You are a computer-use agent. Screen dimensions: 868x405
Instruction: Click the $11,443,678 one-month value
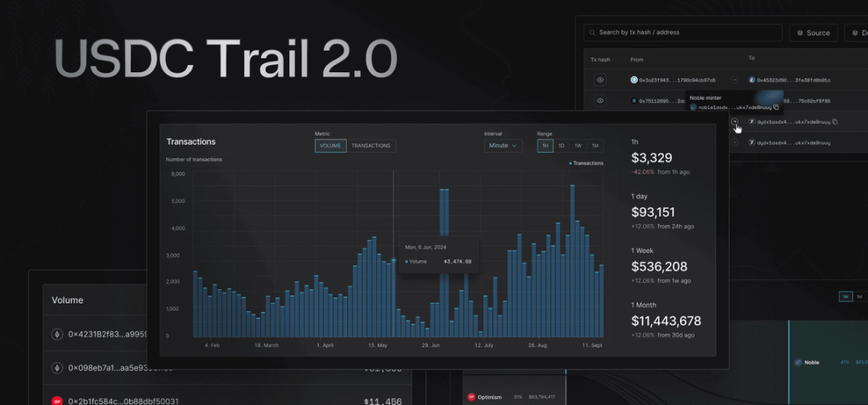(x=666, y=321)
